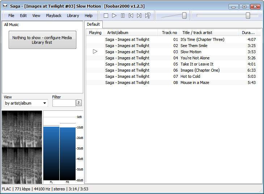Open the 'by artist/album' view dropdown
The height and width of the screenshot is (194, 264).
click(26, 103)
